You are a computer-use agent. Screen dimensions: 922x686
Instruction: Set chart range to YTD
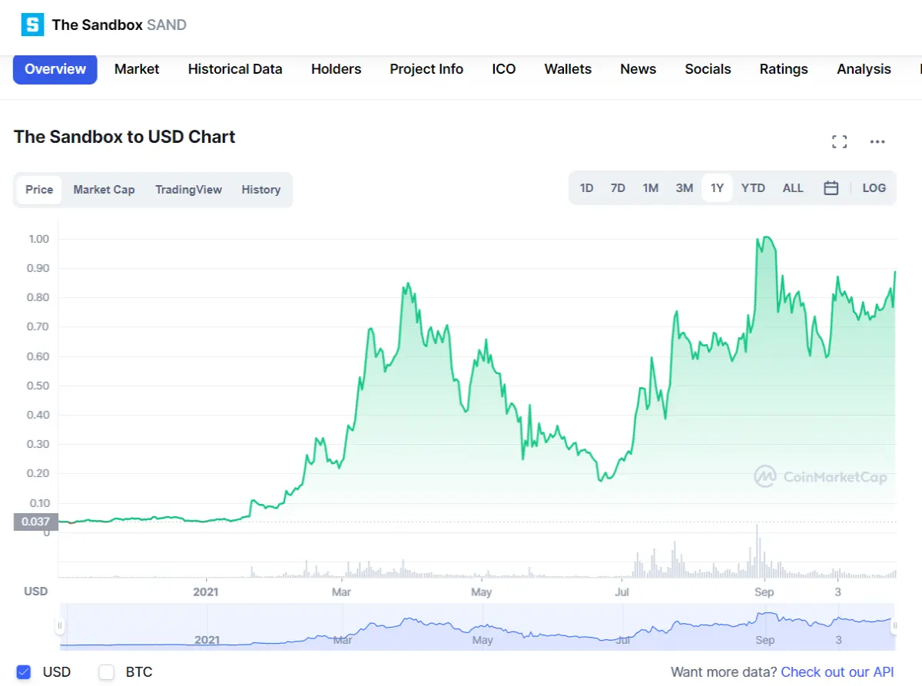[753, 188]
